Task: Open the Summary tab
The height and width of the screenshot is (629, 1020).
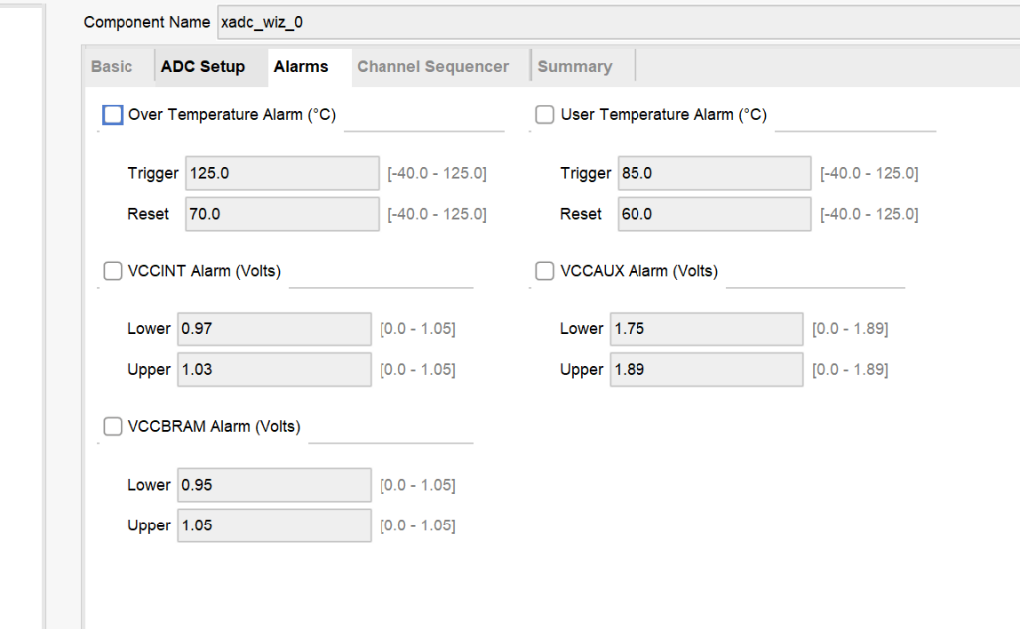Action: coord(575,67)
